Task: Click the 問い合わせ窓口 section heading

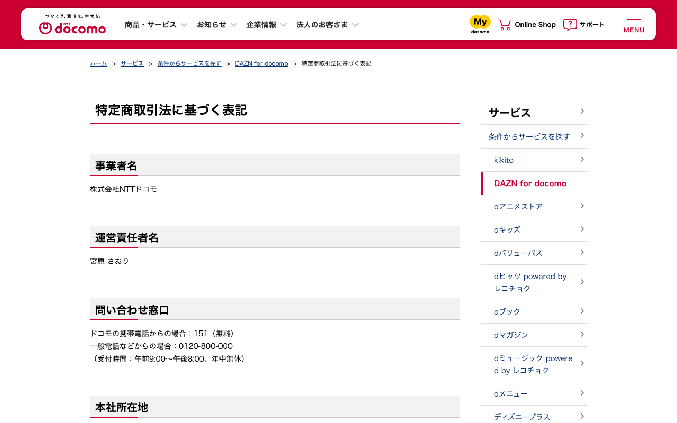Action: (132, 310)
